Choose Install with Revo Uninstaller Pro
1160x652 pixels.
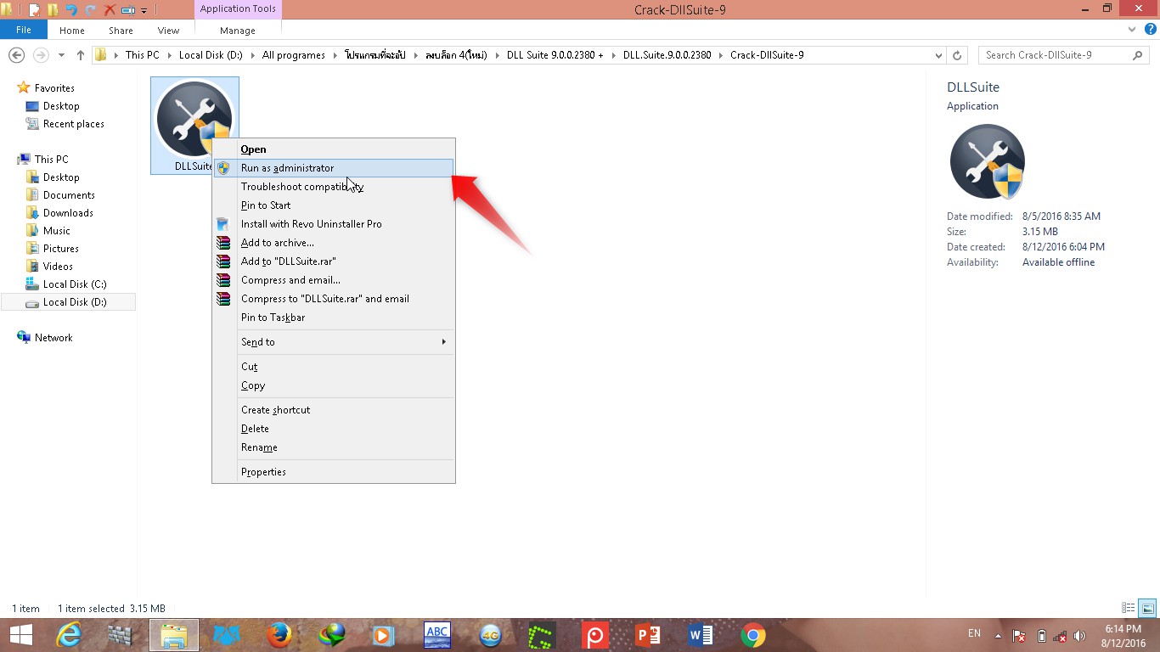[x=333, y=224]
